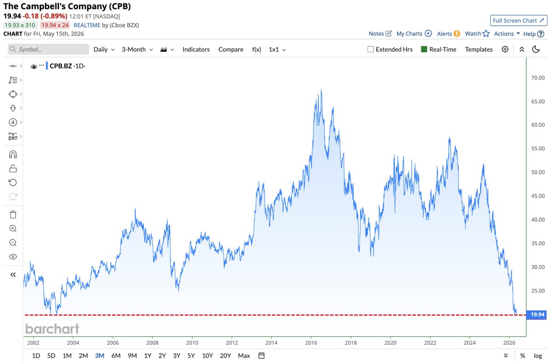Toggle log scale mode
This screenshot has height=364, width=552.
point(538,355)
